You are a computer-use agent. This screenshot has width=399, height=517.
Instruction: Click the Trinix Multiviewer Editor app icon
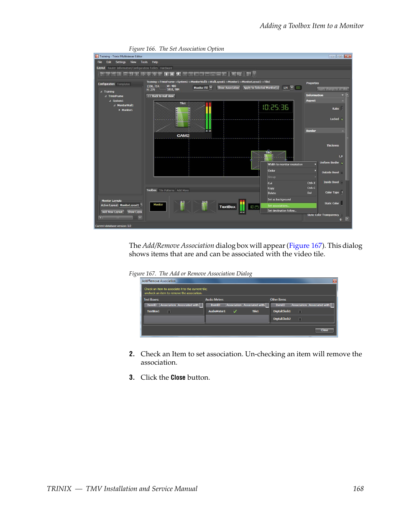pyautogui.click(x=97, y=56)
